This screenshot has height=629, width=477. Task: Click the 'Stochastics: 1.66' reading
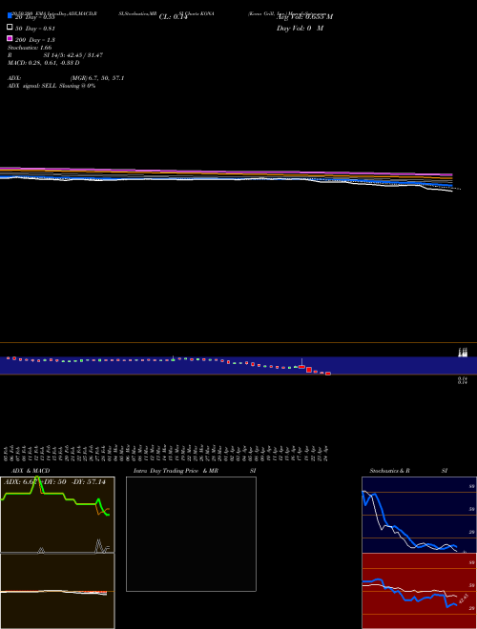30,48
